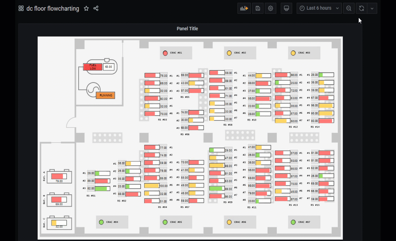Select the CRAC #01 unit
Screen dimensions: 396x241
[x=176, y=53]
